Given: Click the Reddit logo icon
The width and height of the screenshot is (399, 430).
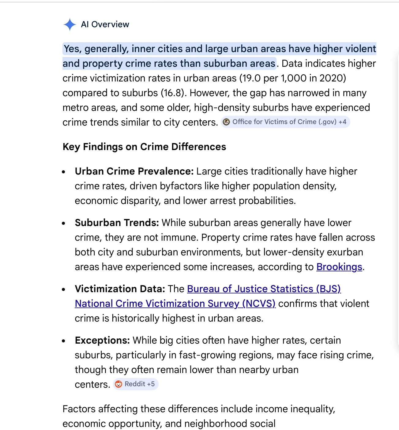Looking at the screenshot, I should [x=119, y=384].
